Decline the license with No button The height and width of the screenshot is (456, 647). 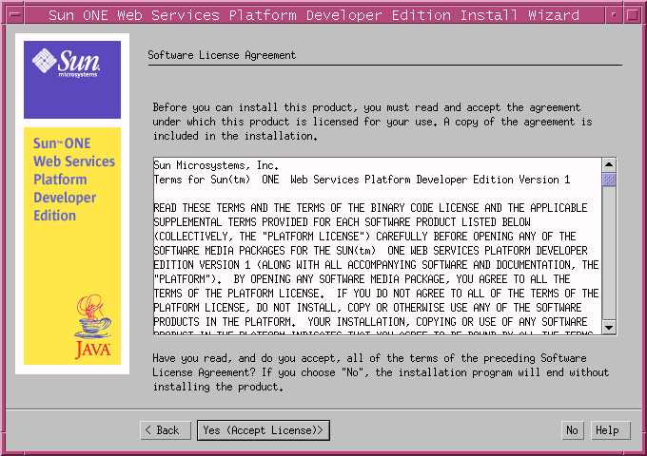click(x=573, y=430)
